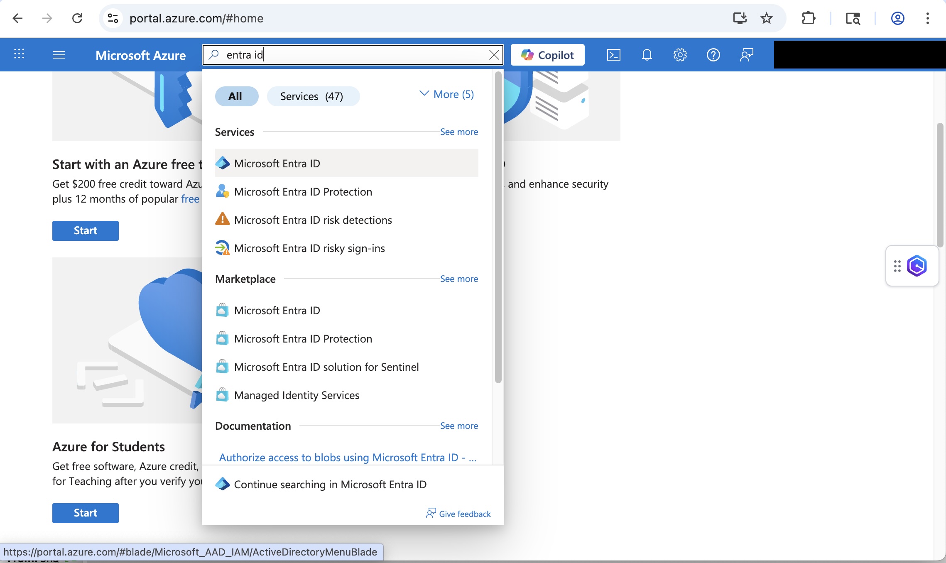
Task: Click the address bar URL portal.azure.com
Action: pos(196,18)
